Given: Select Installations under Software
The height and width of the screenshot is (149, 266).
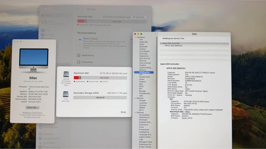Looking at the screenshot, I should pyautogui.click(x=144, y=132).
